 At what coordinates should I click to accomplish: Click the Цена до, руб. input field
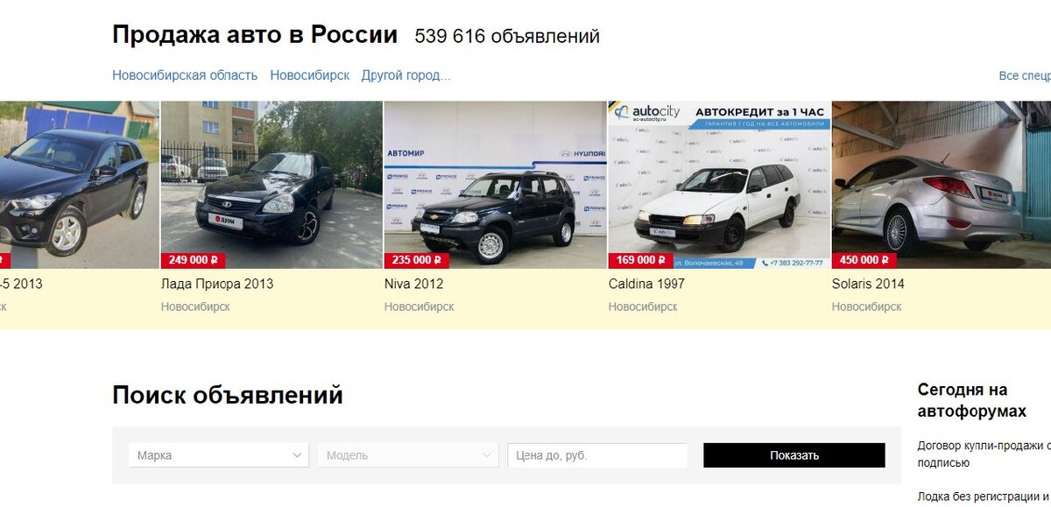pos(597,455)
